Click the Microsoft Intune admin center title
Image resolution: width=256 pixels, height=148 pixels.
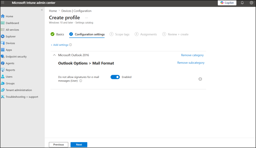33,3
